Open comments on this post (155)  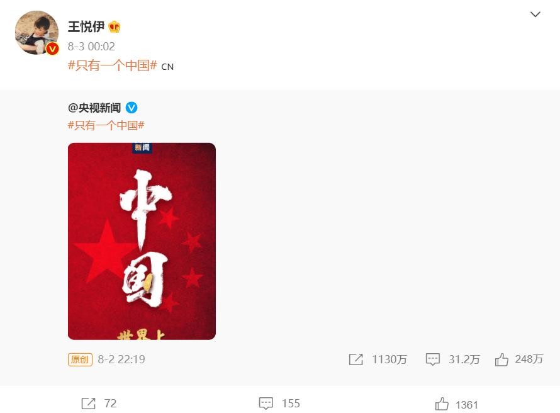[266, 404]
